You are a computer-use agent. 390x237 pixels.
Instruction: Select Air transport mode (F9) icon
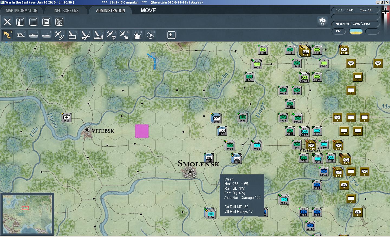coord(111,35)
